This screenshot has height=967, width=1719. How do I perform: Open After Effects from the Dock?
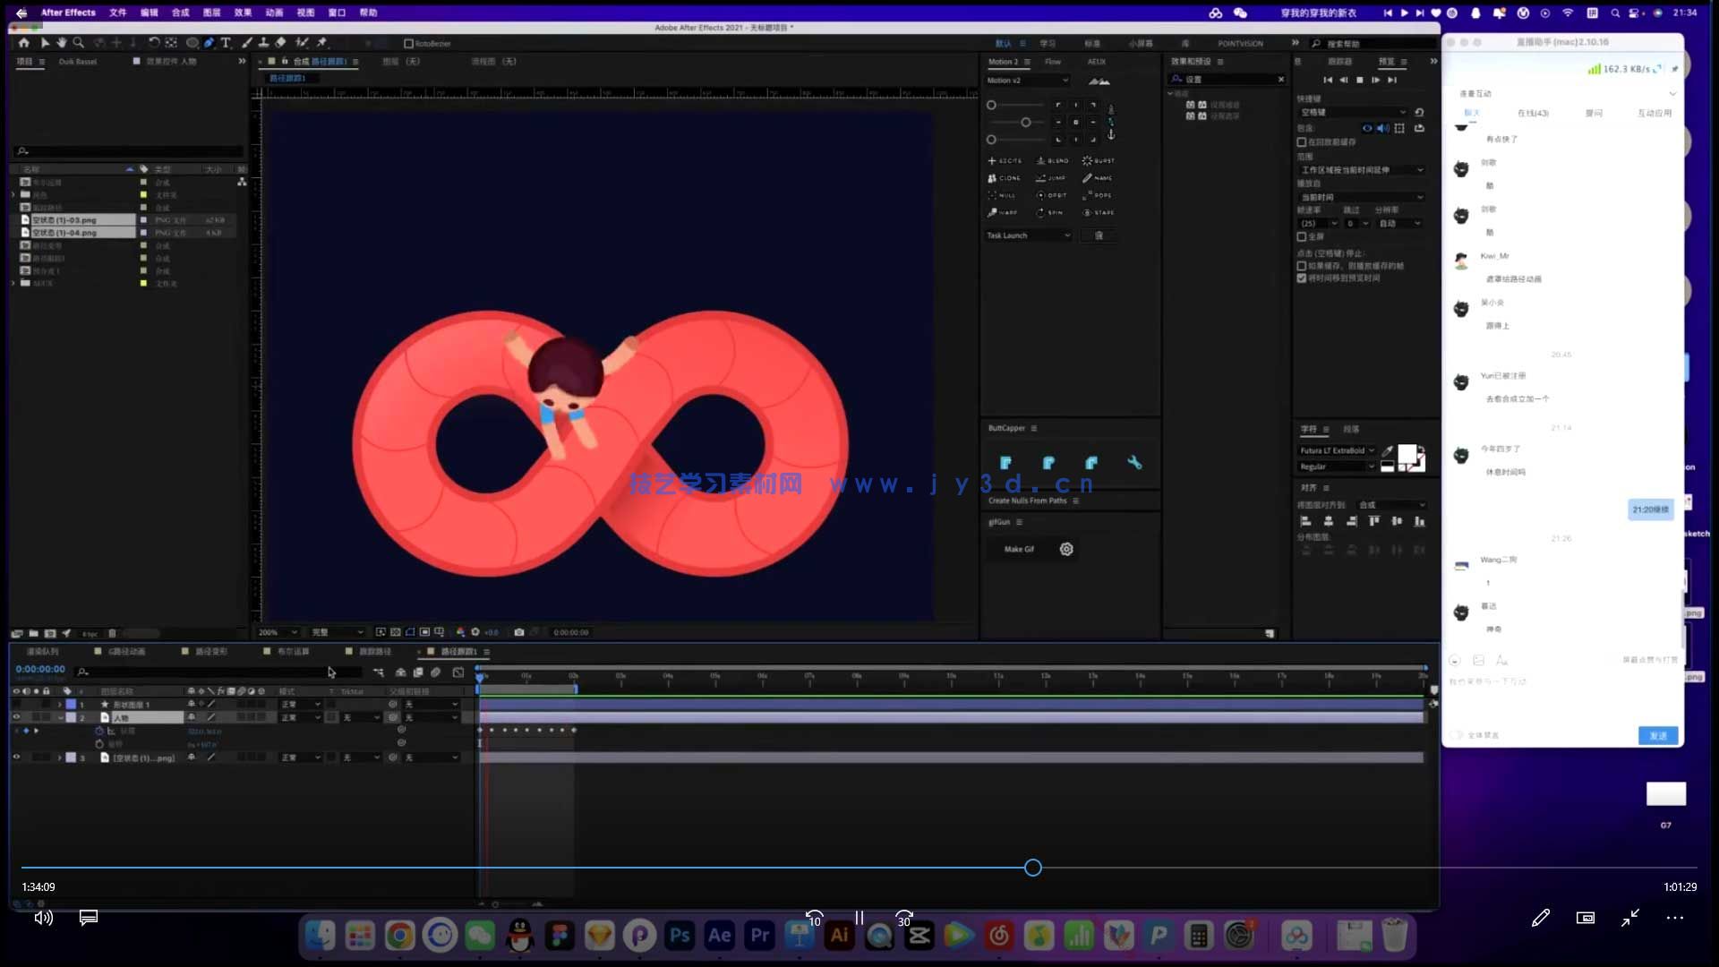719,936
